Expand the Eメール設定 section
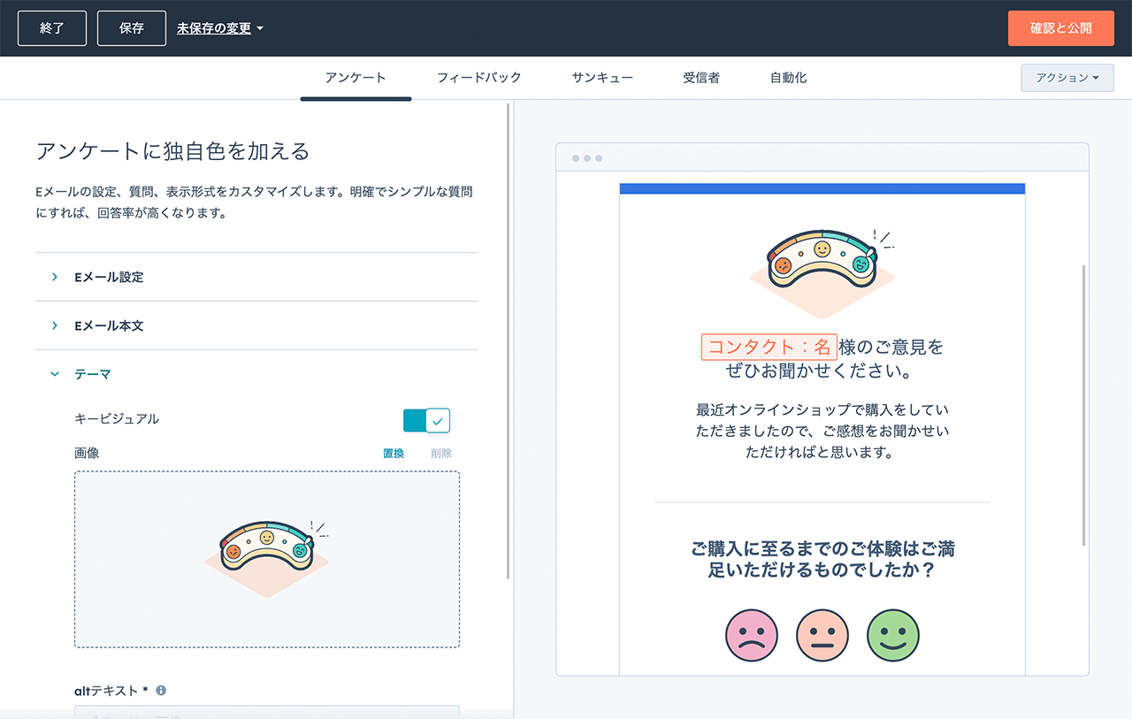 tap(256, 277)
